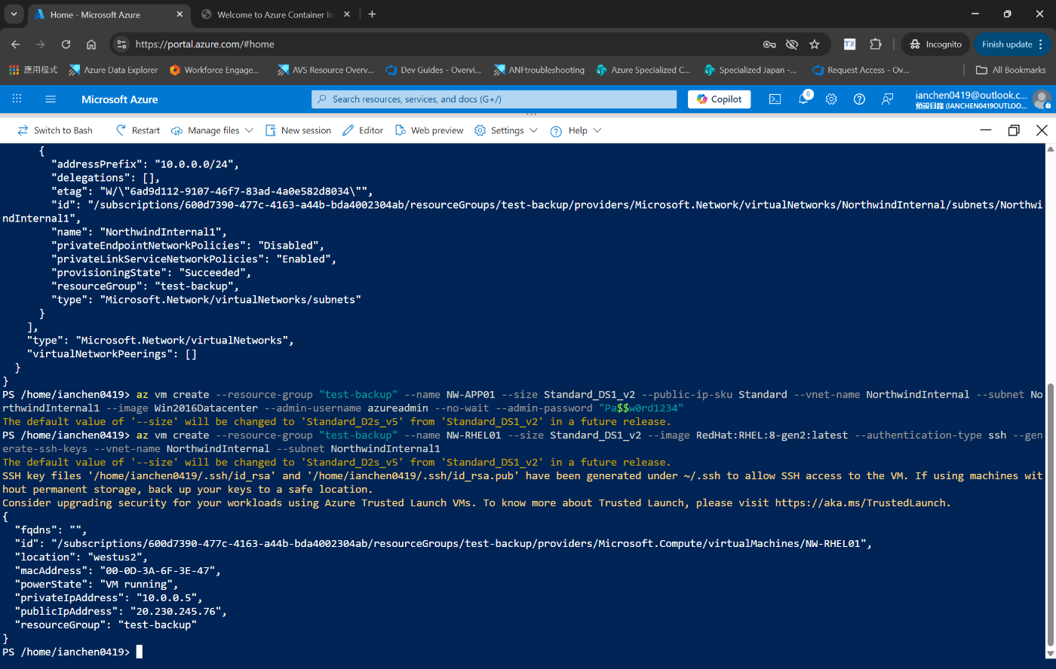Click the terminal scrollbar down arrow

click(1050, 653)
